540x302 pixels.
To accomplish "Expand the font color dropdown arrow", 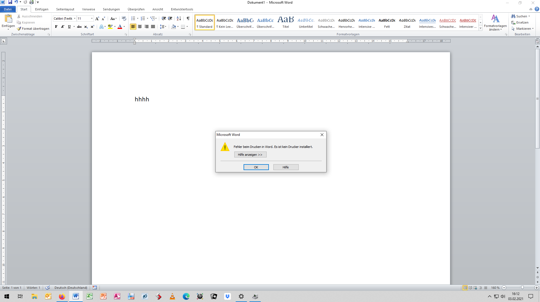I will (x=124, y=27).
